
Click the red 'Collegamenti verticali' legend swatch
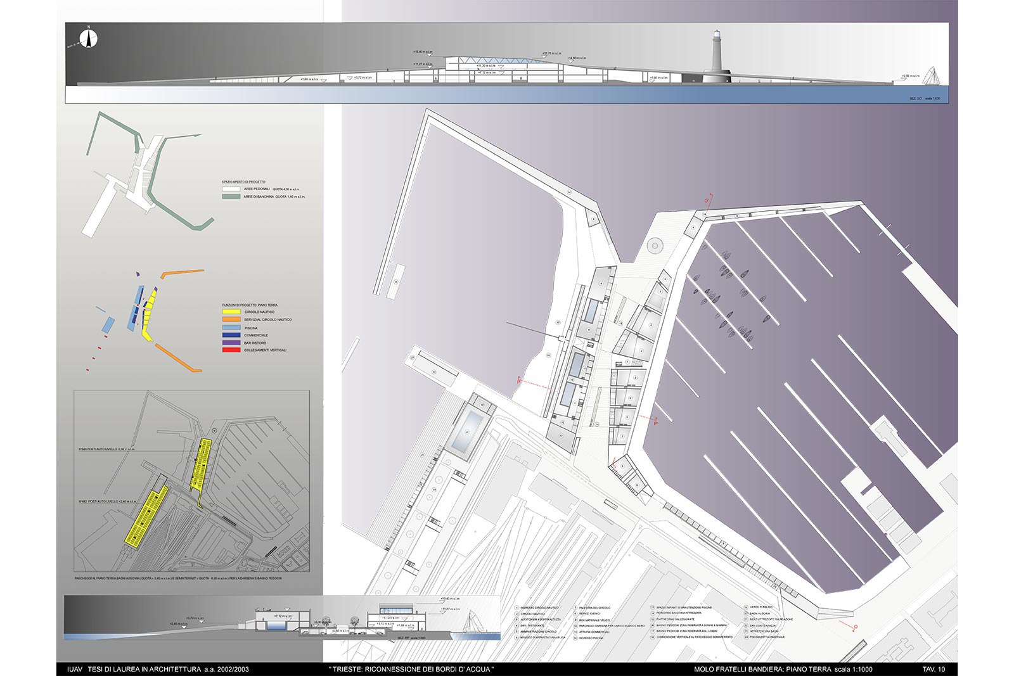(x=232, y=350)
